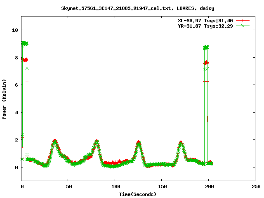The image size is (264, 198).
Task: Click the 10 tick label on y-axis
Action: [15, 30]
